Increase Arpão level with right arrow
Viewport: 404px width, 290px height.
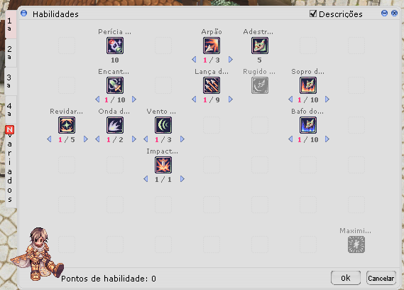(231, 60)
